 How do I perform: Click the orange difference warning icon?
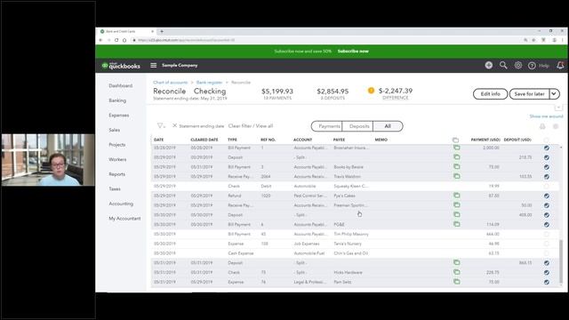(371, 91)
